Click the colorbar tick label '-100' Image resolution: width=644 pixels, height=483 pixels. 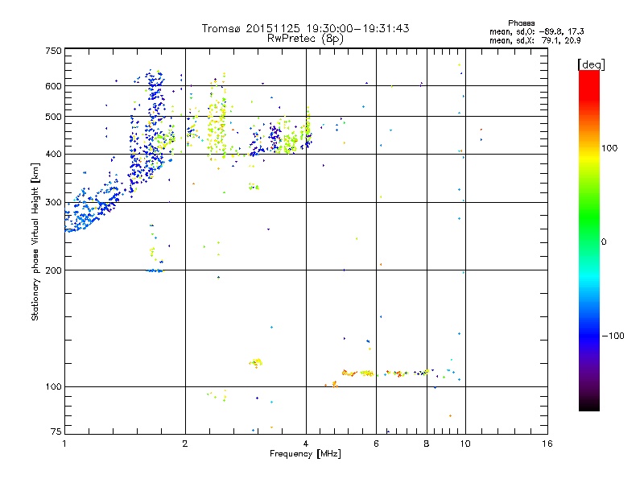coord(613,336)
